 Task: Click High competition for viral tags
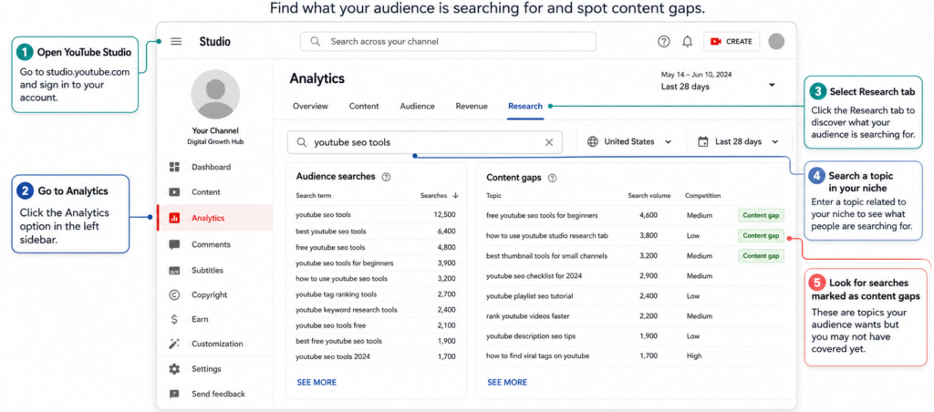click(694, 356)
